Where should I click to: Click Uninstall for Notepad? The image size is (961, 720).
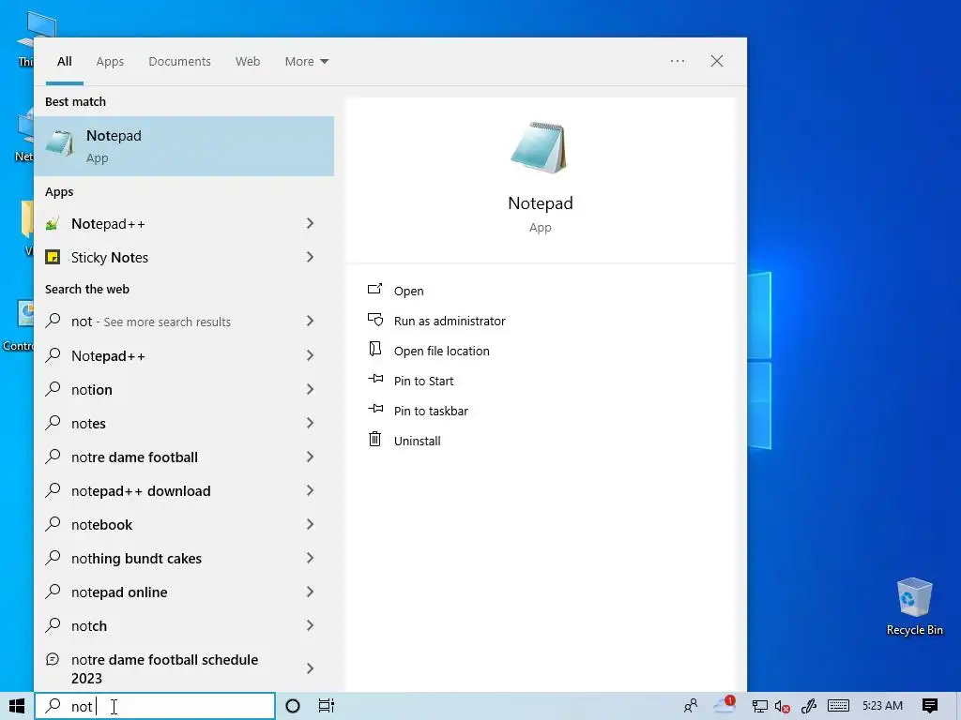(x=417, y=441)
